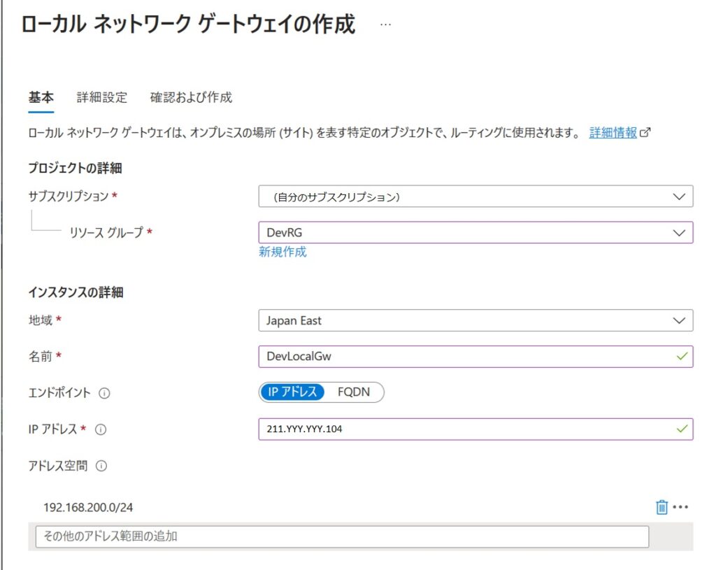Viewport: 716px width, 570px height.
Task: Open the リソース グループ dropdown showing DevRG
Action: click(x=475, y=232)
